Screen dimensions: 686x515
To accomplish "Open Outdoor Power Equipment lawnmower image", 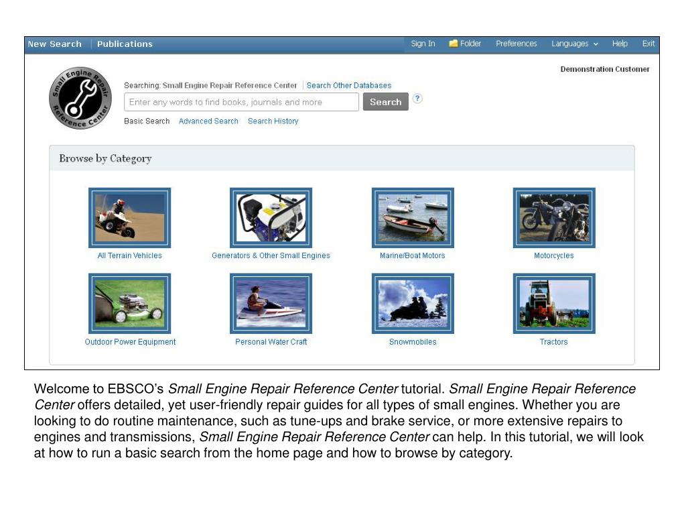I will point(129,304).
